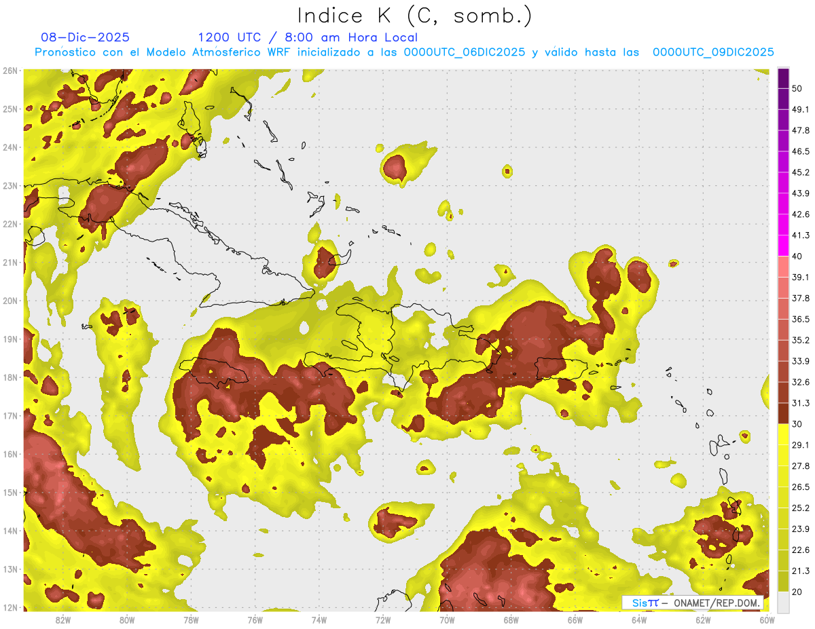Click the latitude label 18N
Image resolution: width=815 pixels, height=629 pixels.
coord(10,377)
